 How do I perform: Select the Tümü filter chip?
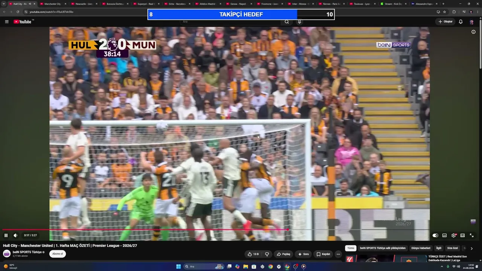[x=351, y=248]
